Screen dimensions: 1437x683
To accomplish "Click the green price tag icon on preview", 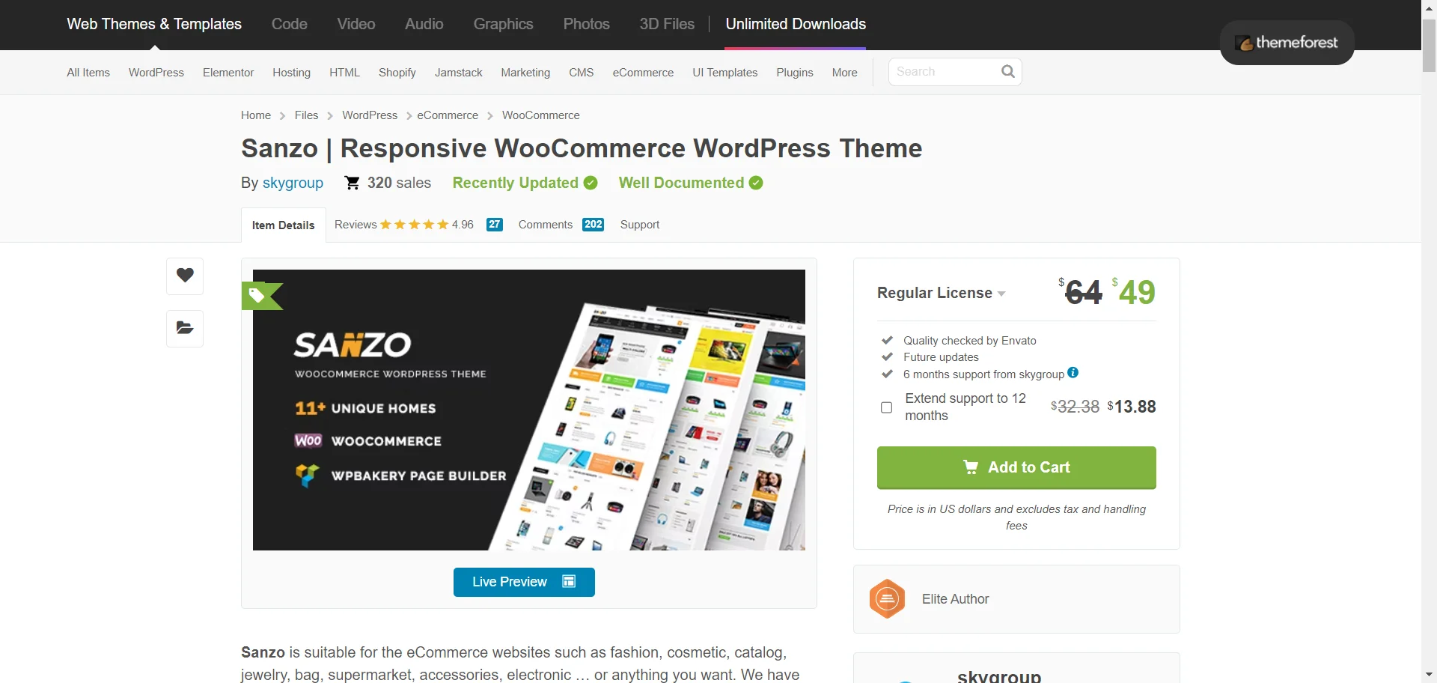I will (260, 296).
